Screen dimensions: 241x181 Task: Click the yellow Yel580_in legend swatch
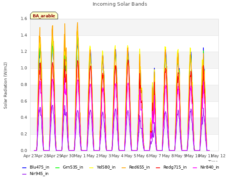[91, 167]
